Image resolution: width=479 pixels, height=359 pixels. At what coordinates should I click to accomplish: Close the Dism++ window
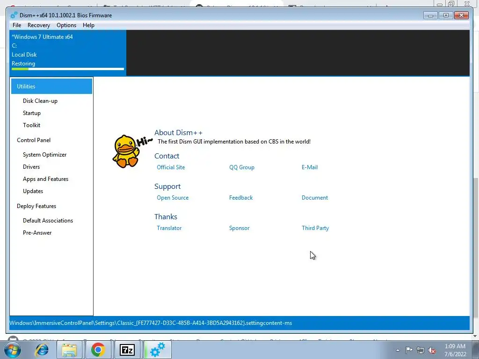click(461, 15)
